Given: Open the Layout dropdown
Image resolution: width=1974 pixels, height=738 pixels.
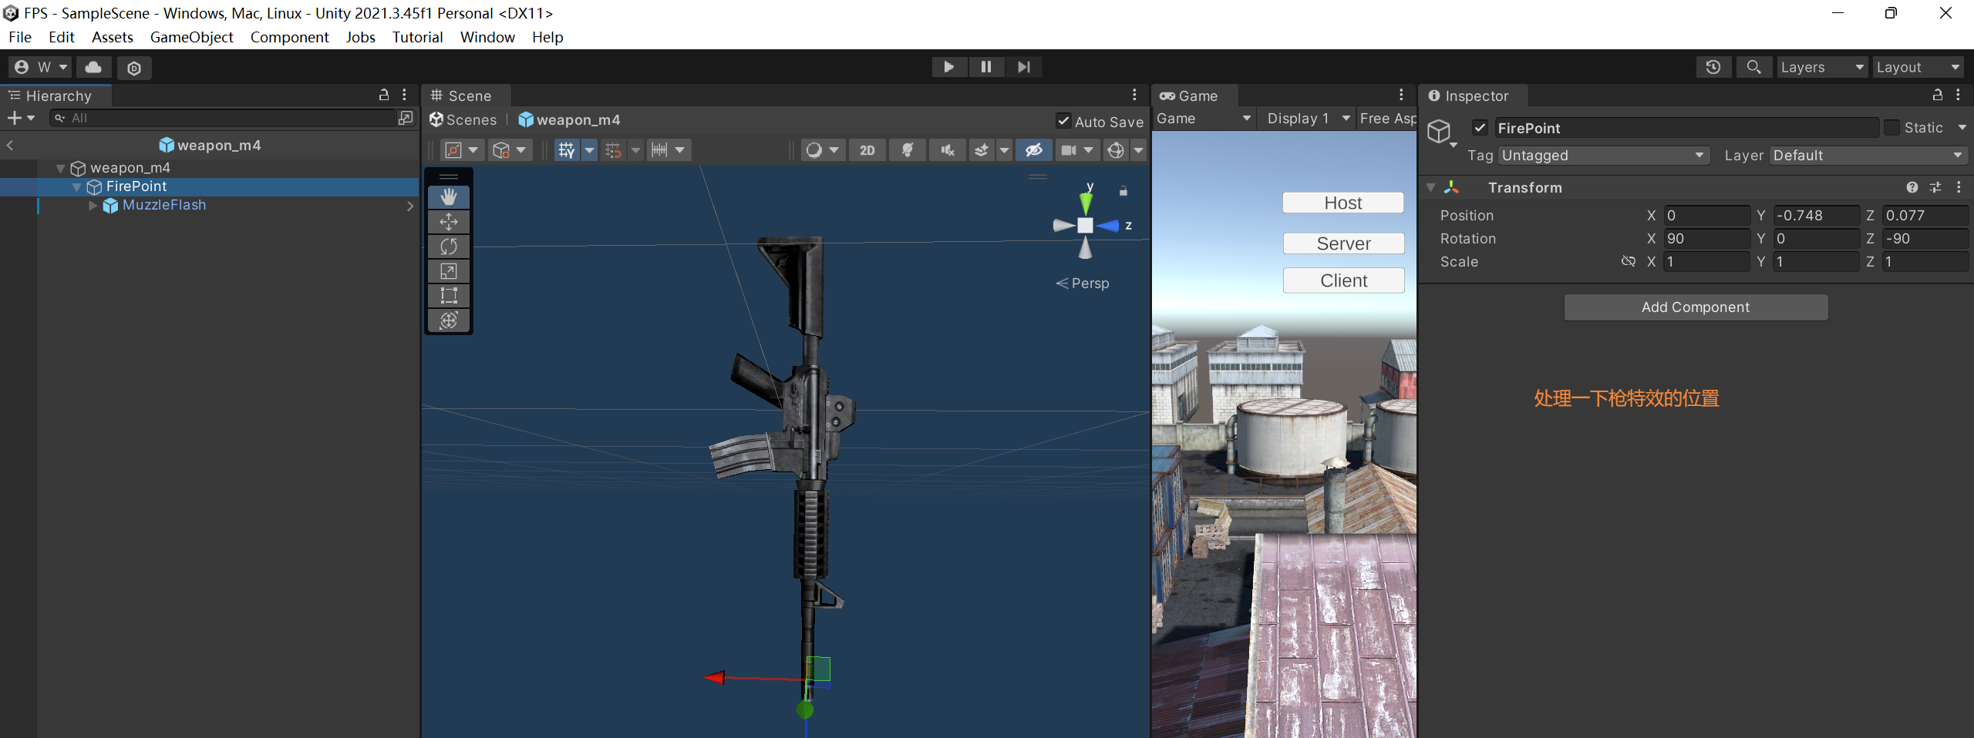Looking at the screenshot, I should [x=1918, y=67].
